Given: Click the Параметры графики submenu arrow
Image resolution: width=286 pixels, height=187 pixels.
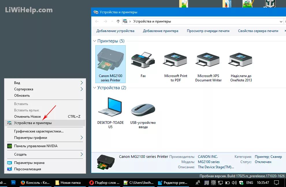Looking at the screenshot, I should point(81,138).
